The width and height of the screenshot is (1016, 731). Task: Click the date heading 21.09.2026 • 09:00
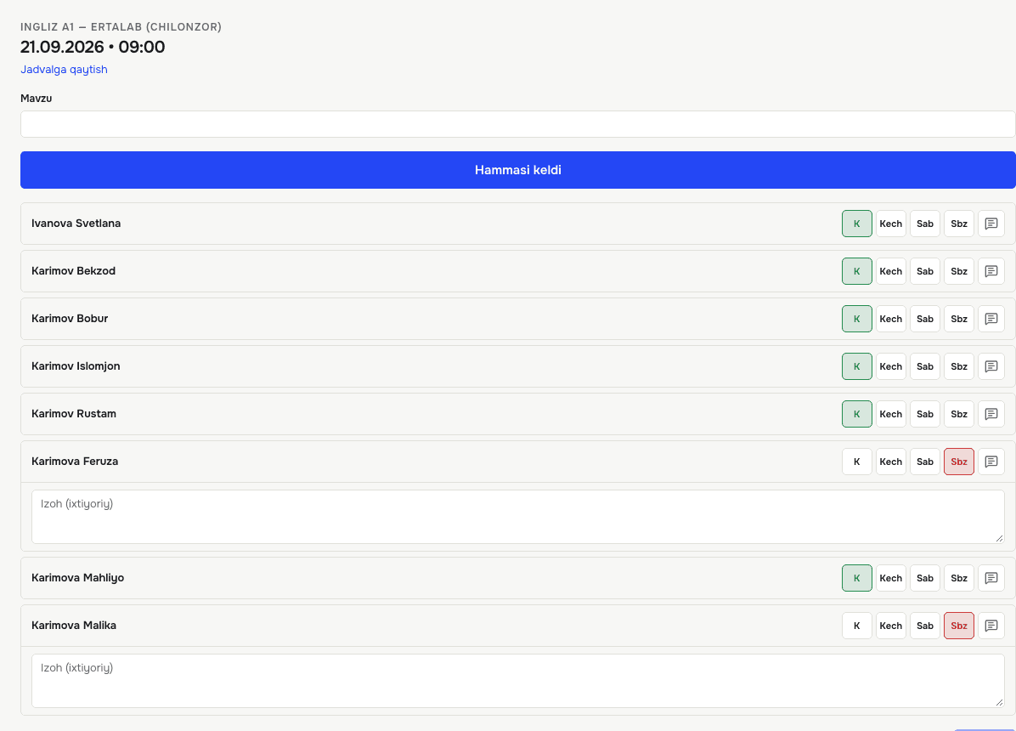click(x=93, y=47)
